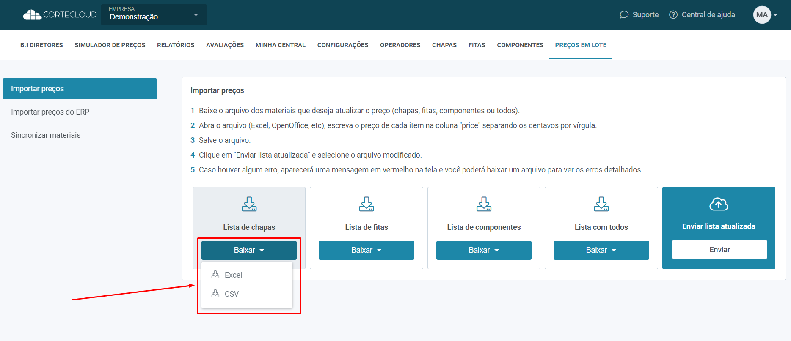Click the cloud upload icon for Enviar lista
Image resolution: width=791 pixels, height=341 pixels.
point(718,204)
